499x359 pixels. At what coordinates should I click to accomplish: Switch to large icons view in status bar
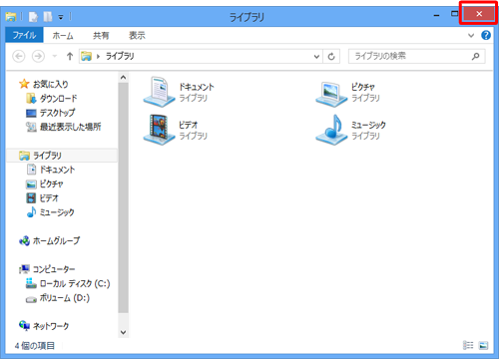[483, 345]
